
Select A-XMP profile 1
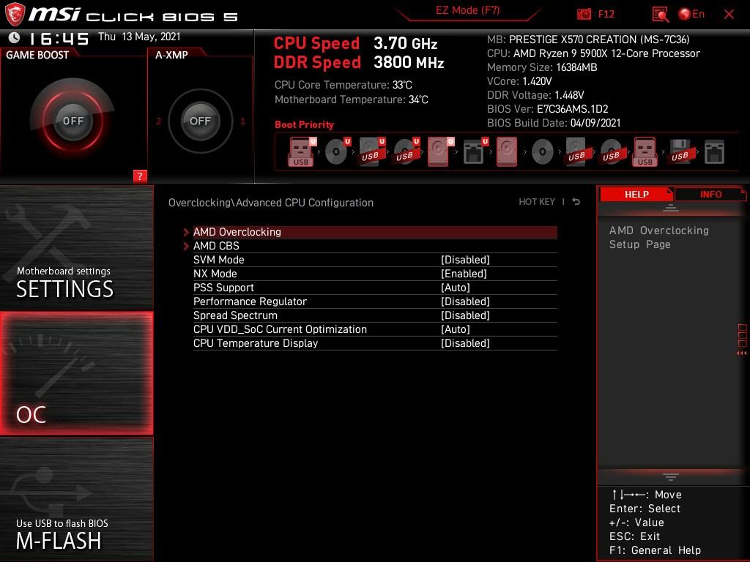pyautogui.click(x=242, y=121)
